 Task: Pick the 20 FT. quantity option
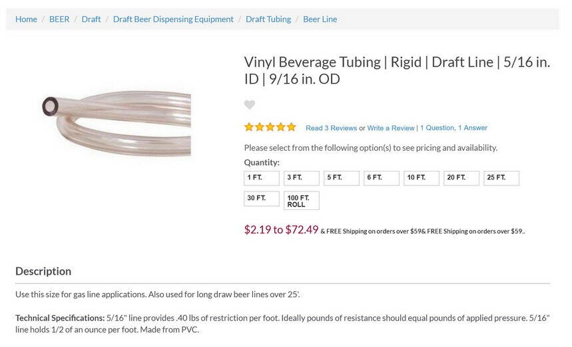tap(461, 178)
